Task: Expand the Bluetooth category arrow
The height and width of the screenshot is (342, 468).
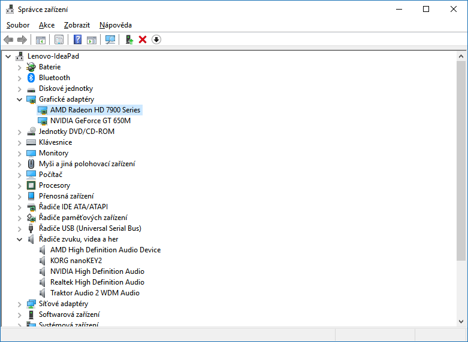Action: 19,78
